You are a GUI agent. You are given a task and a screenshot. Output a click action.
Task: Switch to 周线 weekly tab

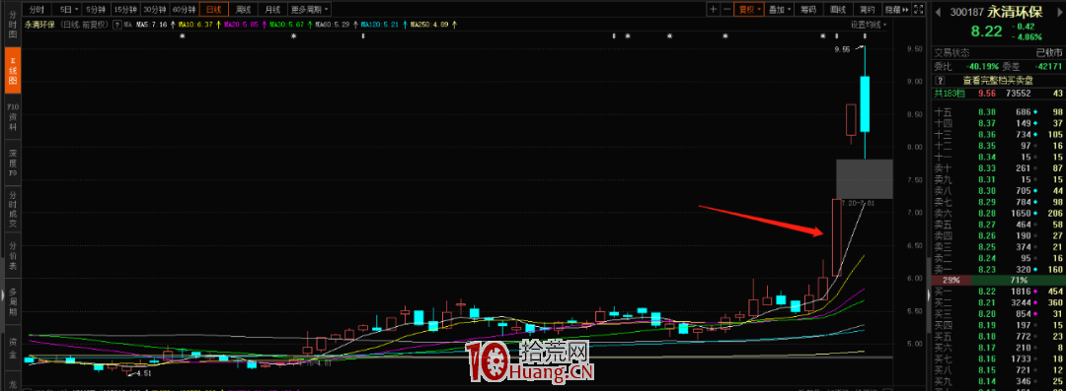[x=243, y=10]
